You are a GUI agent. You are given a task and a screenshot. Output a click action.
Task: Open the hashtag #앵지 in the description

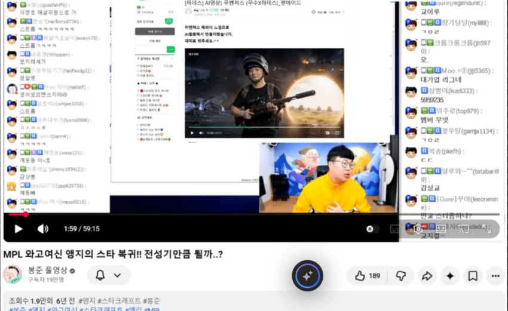[87, 301]
